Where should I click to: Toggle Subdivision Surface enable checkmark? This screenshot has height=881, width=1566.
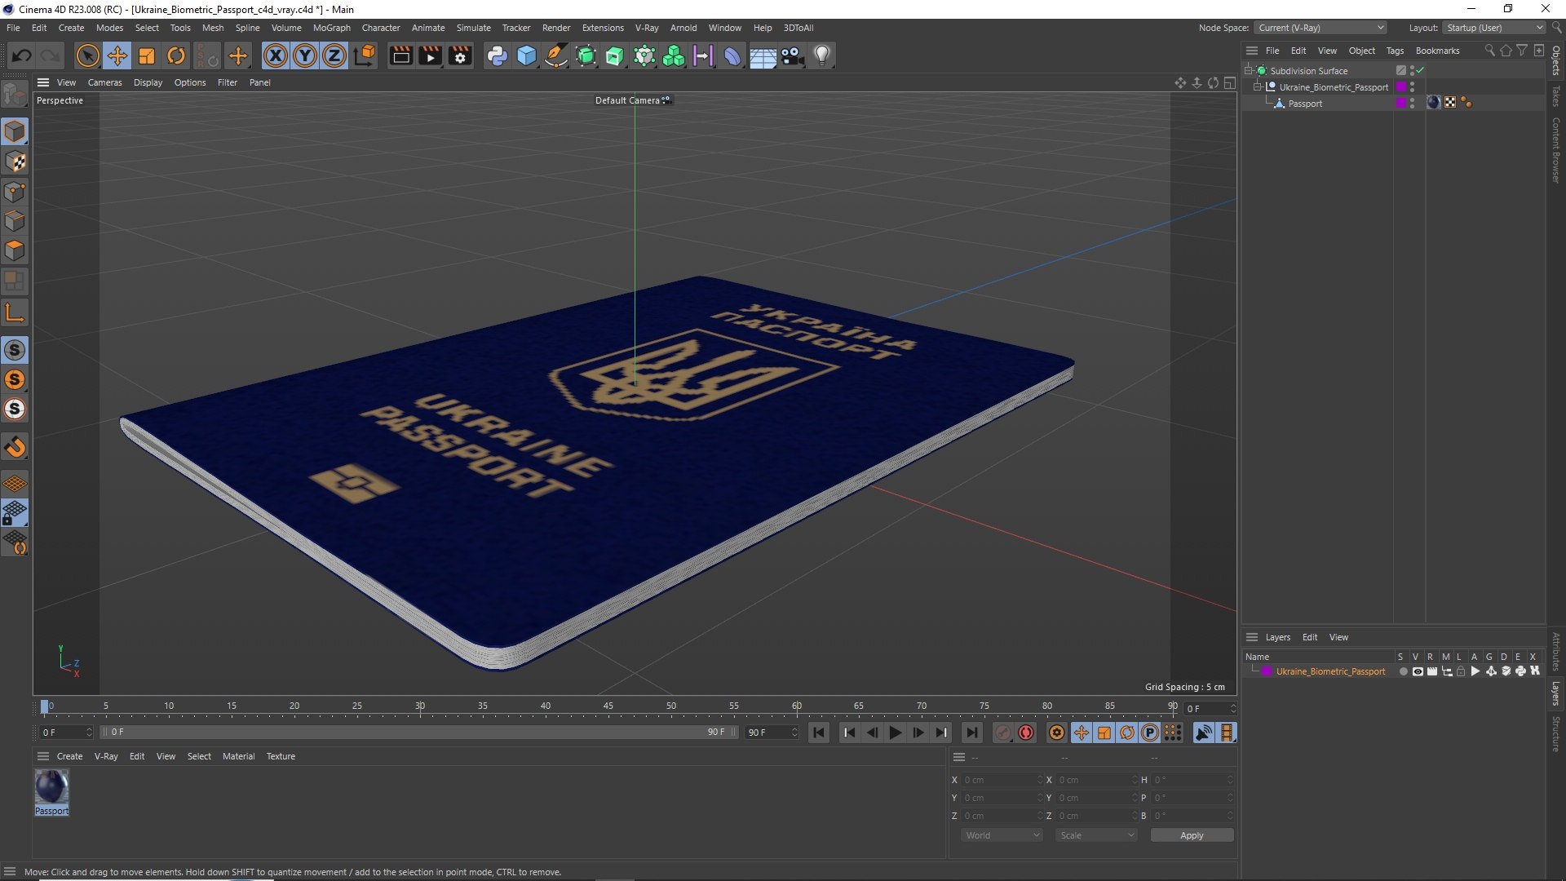(1420, 71)
